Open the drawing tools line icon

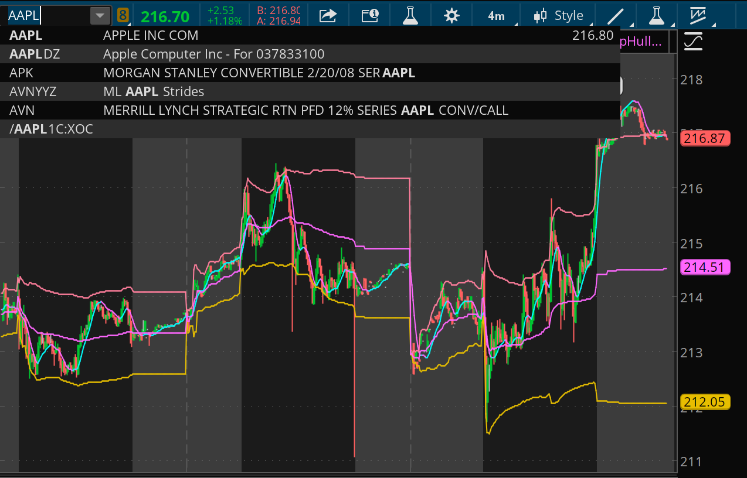(x=616, y=16)
